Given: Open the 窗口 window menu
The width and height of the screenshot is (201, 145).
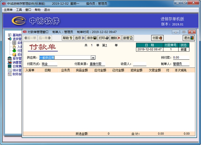Looking at the screenshot, I should point(28,10).
